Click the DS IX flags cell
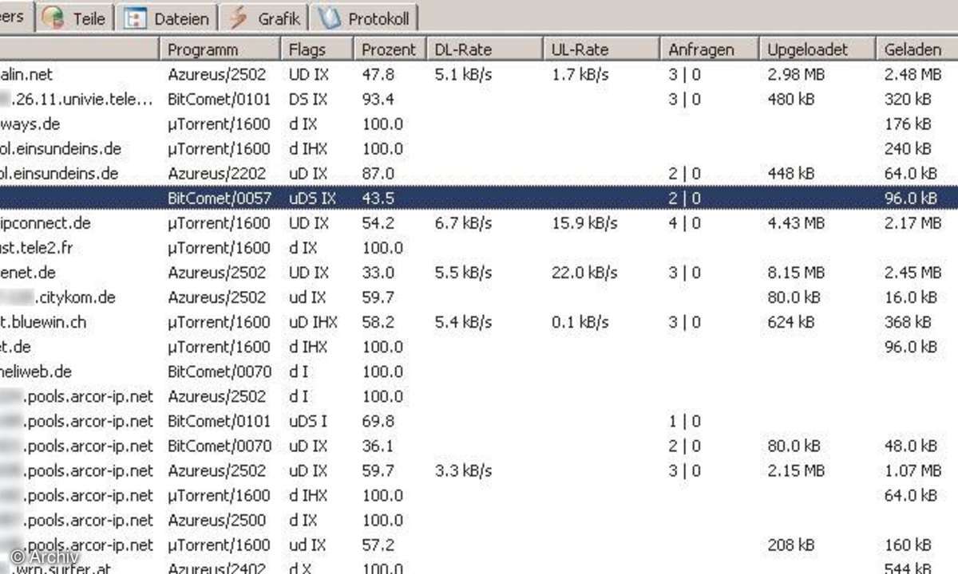This screenshot has width=958, height=574. 308,99
